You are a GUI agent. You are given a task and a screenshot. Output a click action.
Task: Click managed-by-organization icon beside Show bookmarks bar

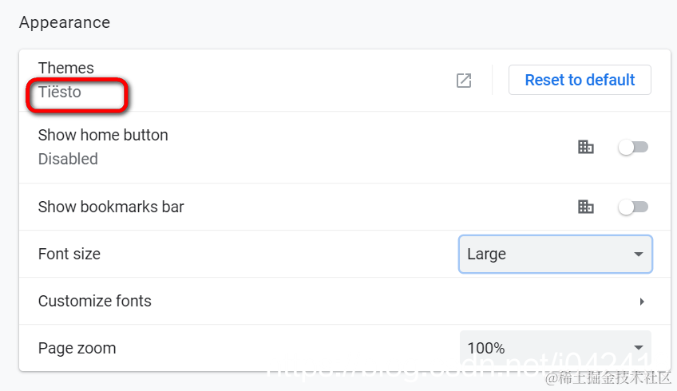pyautogui.click(x=586, y=207)
